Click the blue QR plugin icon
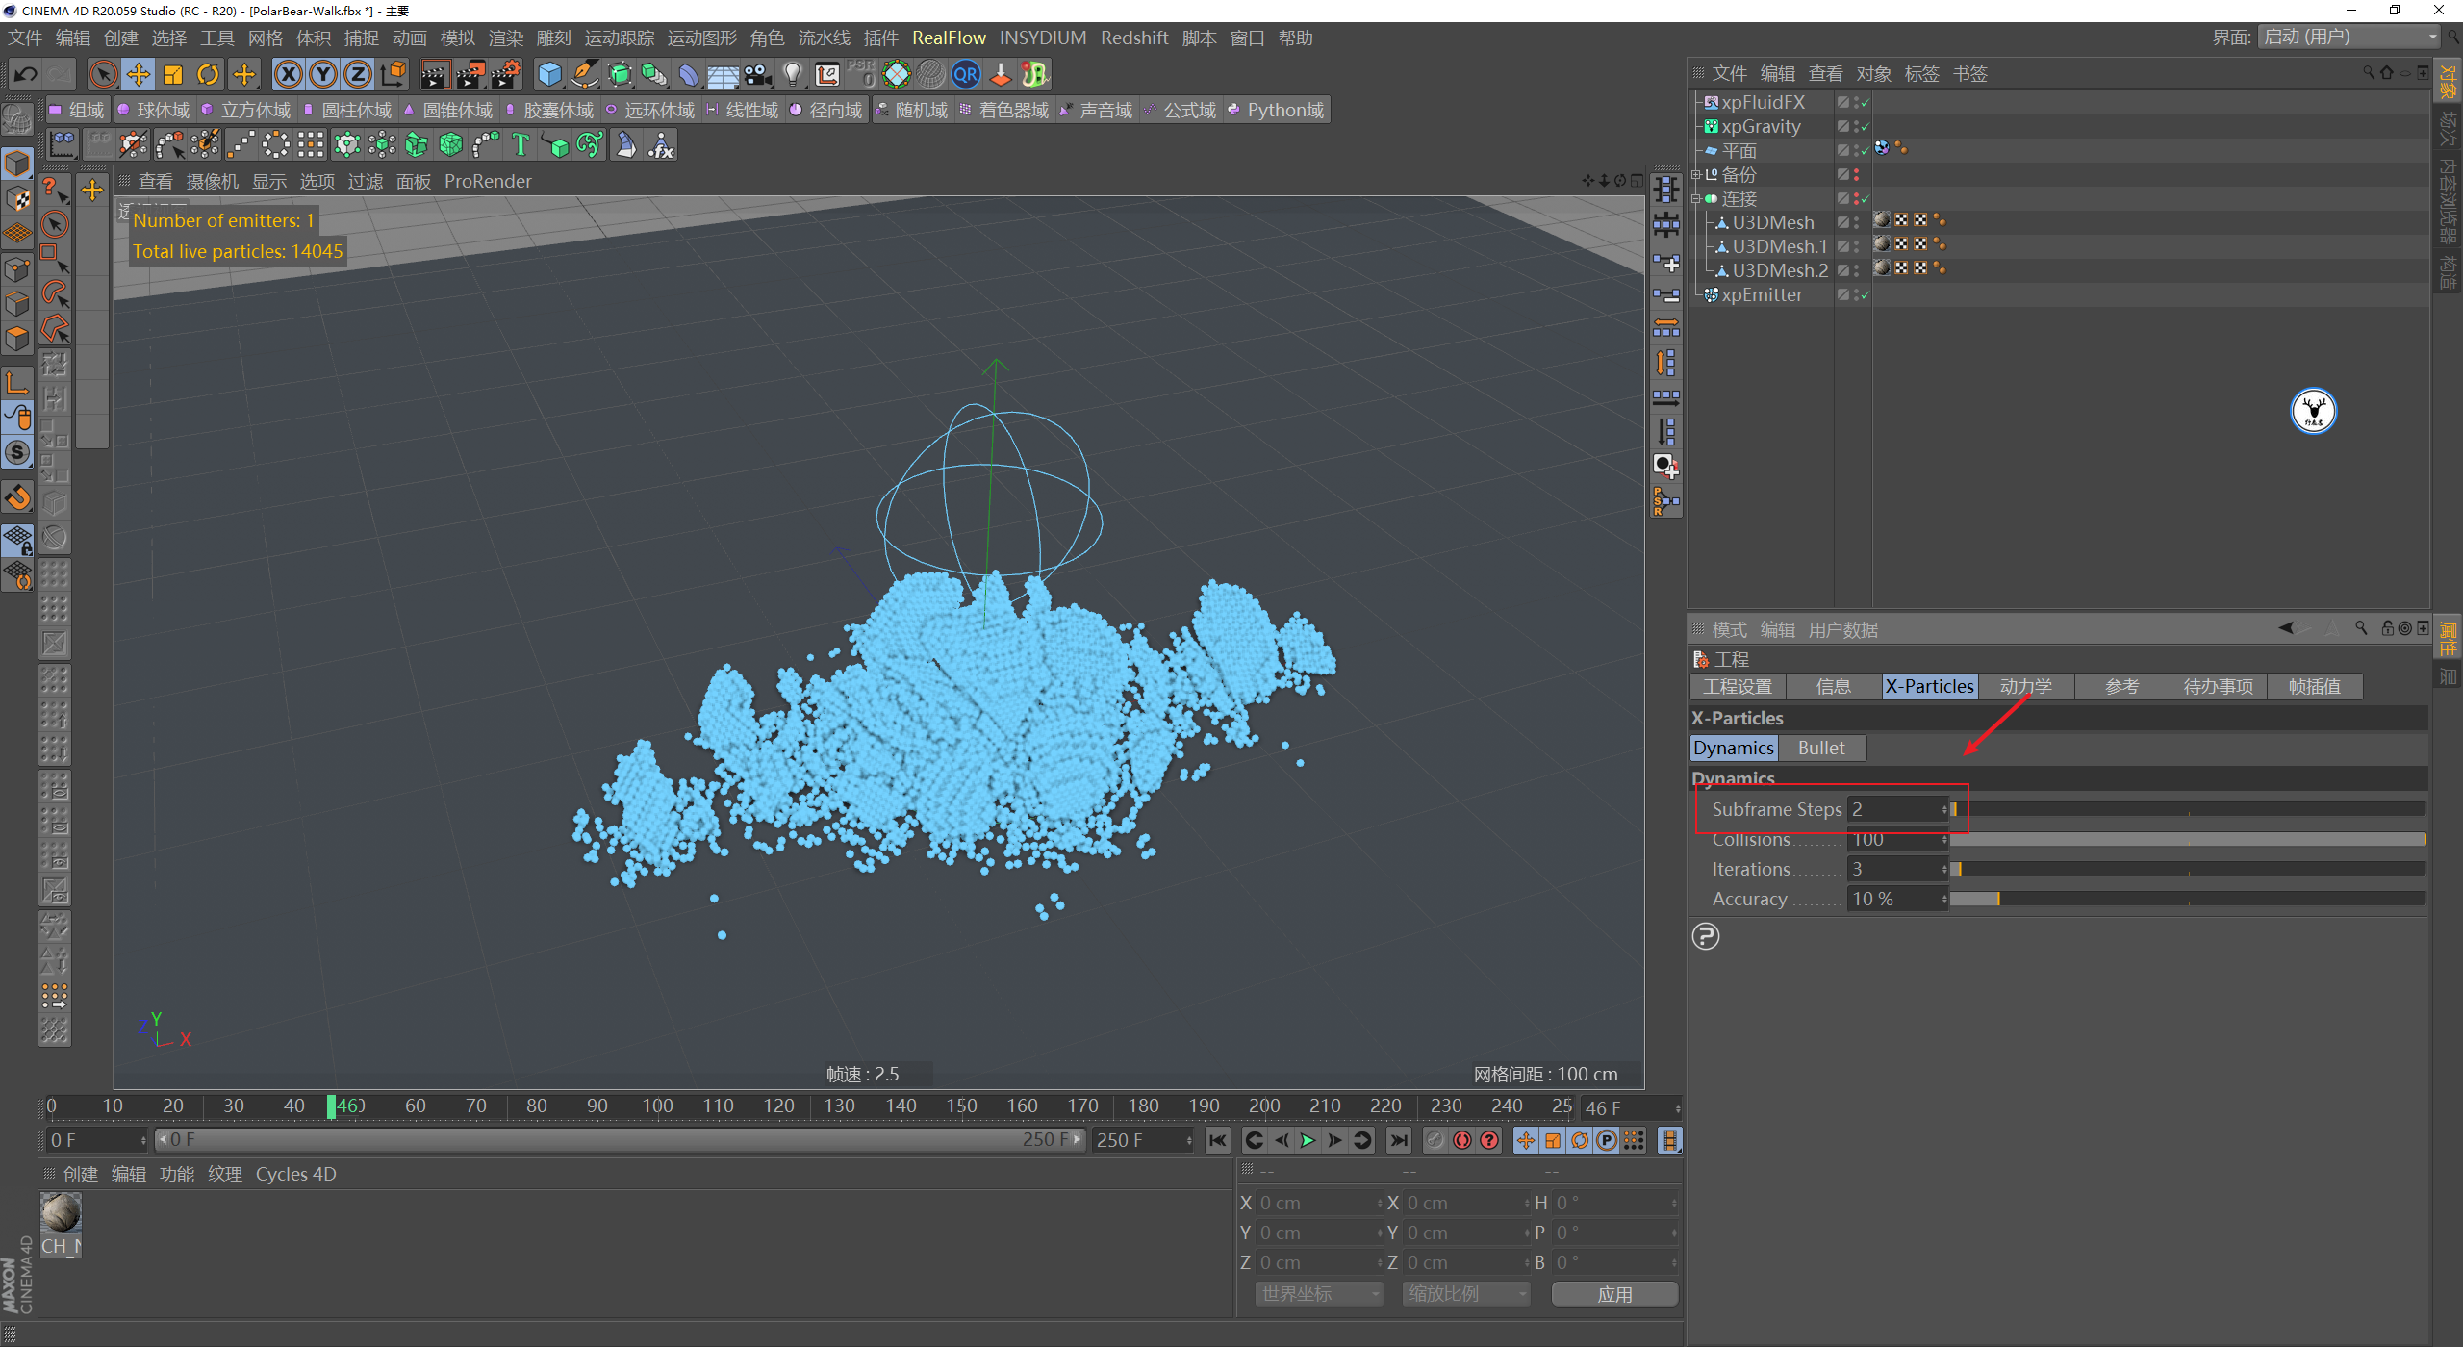Screen dimensions: 2463x1347 pyautogui.click(x=965, y=74)
